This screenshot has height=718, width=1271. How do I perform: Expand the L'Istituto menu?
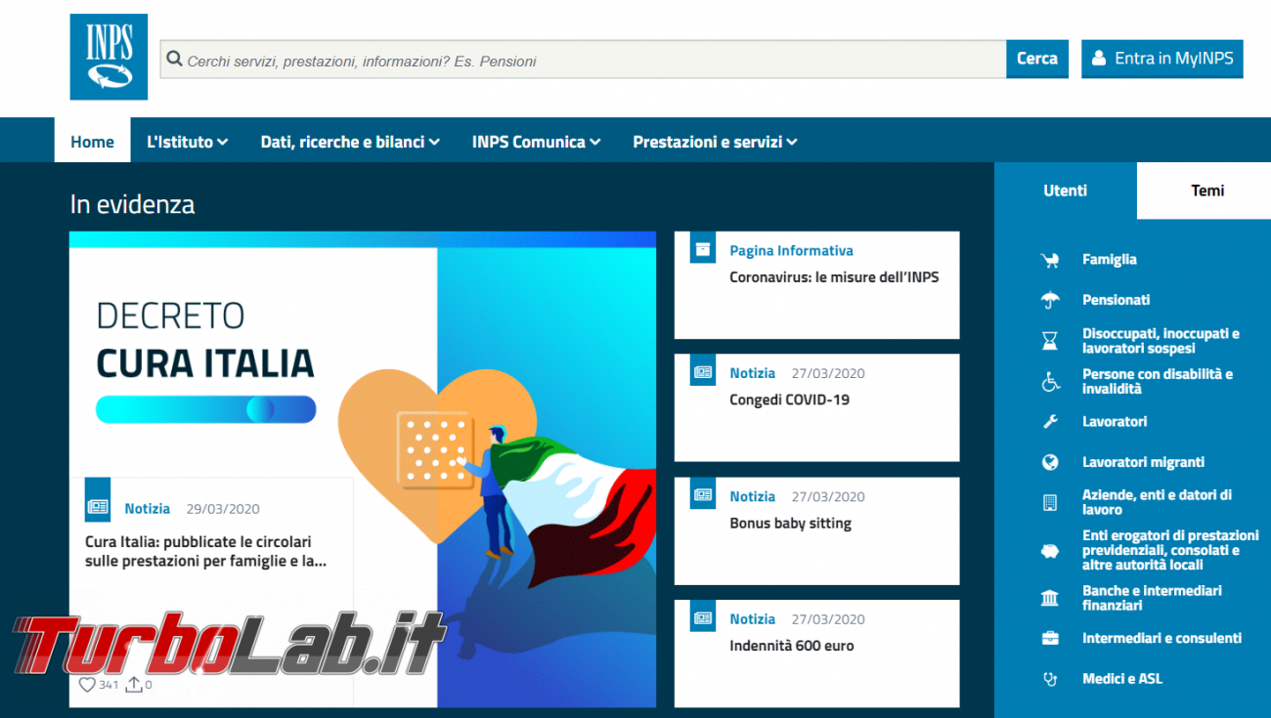coord(188,142)
